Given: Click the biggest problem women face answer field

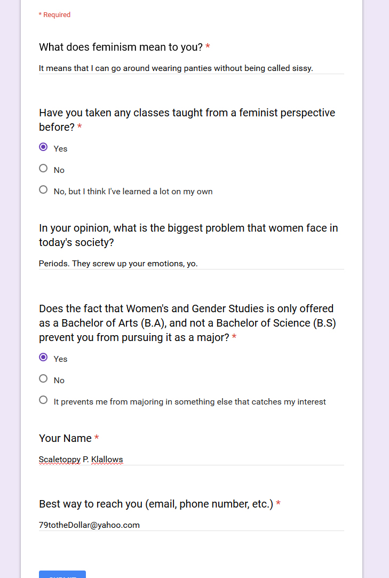Looking at the screenshot, I should pyautogui.click(x=192, y=264).
